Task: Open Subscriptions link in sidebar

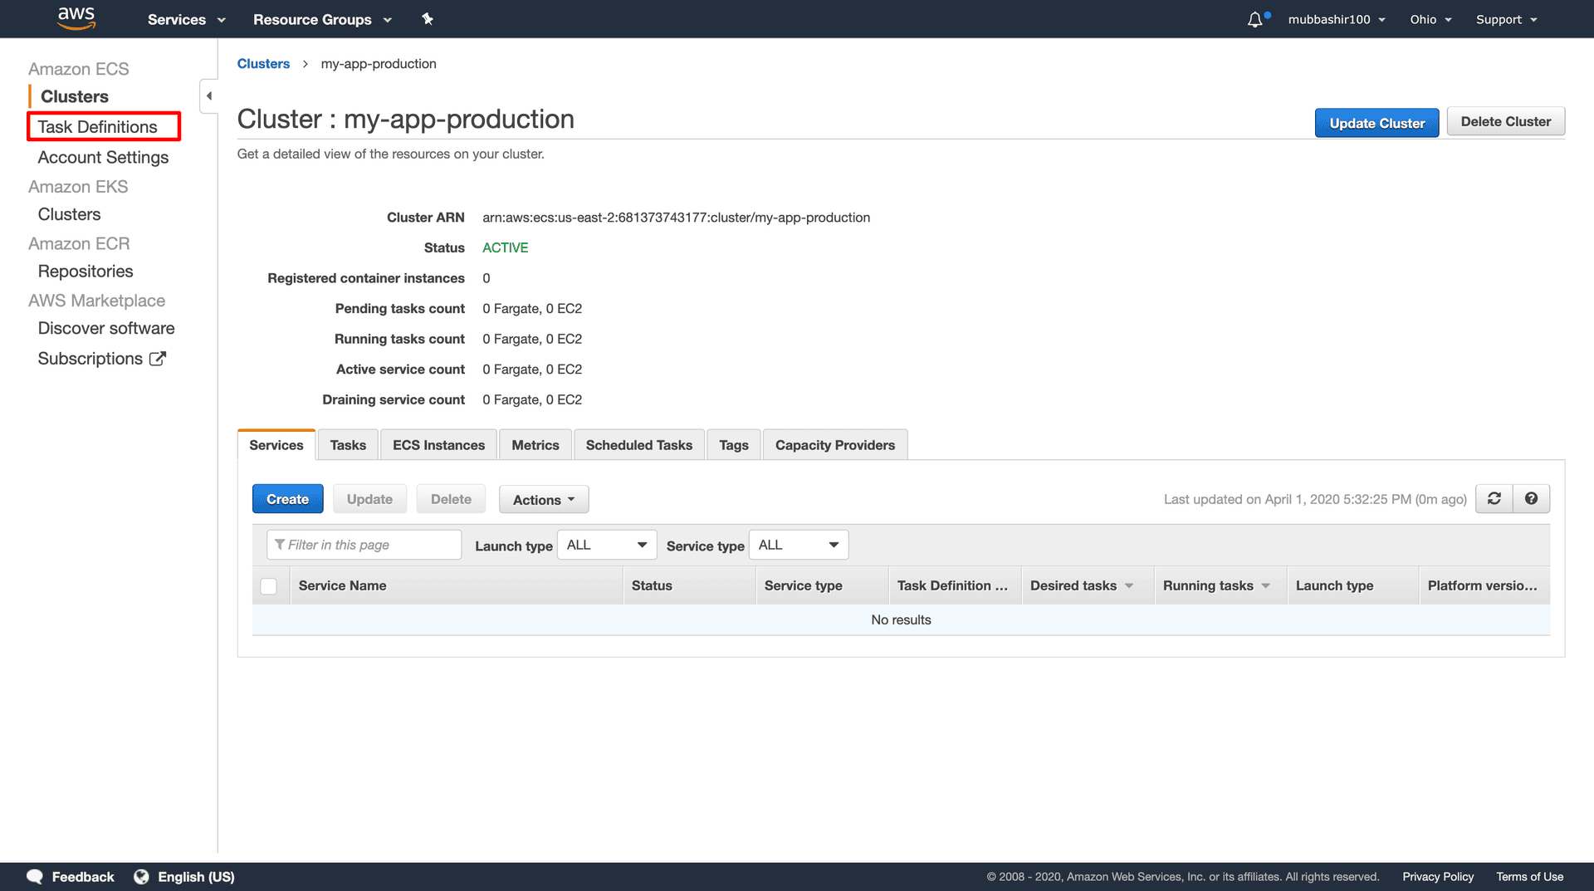Action: (x=90, y=359)
